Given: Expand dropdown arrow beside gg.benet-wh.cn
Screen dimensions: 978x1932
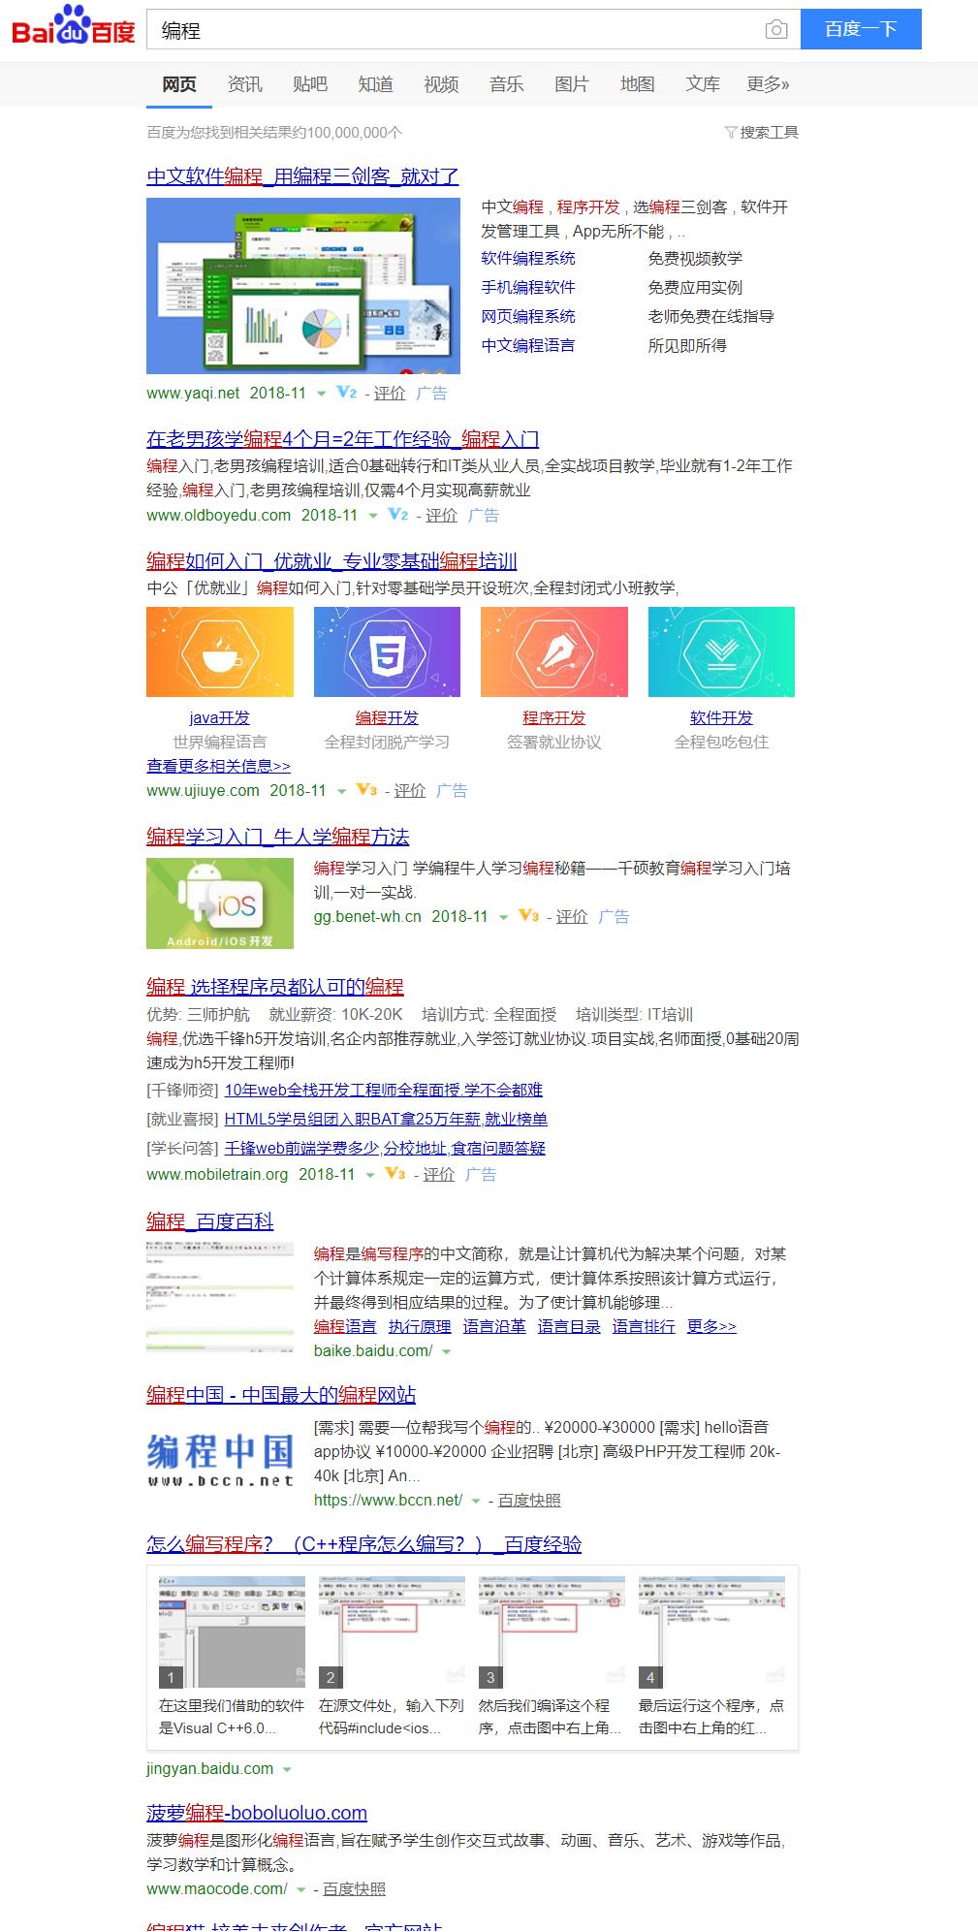Looking at the screenshot, I should (503, 917).
